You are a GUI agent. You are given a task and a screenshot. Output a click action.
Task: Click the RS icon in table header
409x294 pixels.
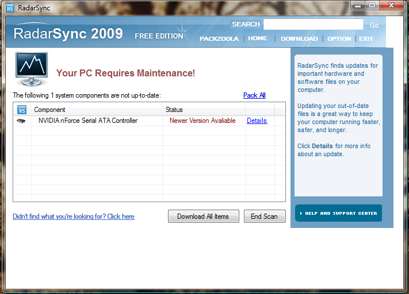click(x=22, y=110)
